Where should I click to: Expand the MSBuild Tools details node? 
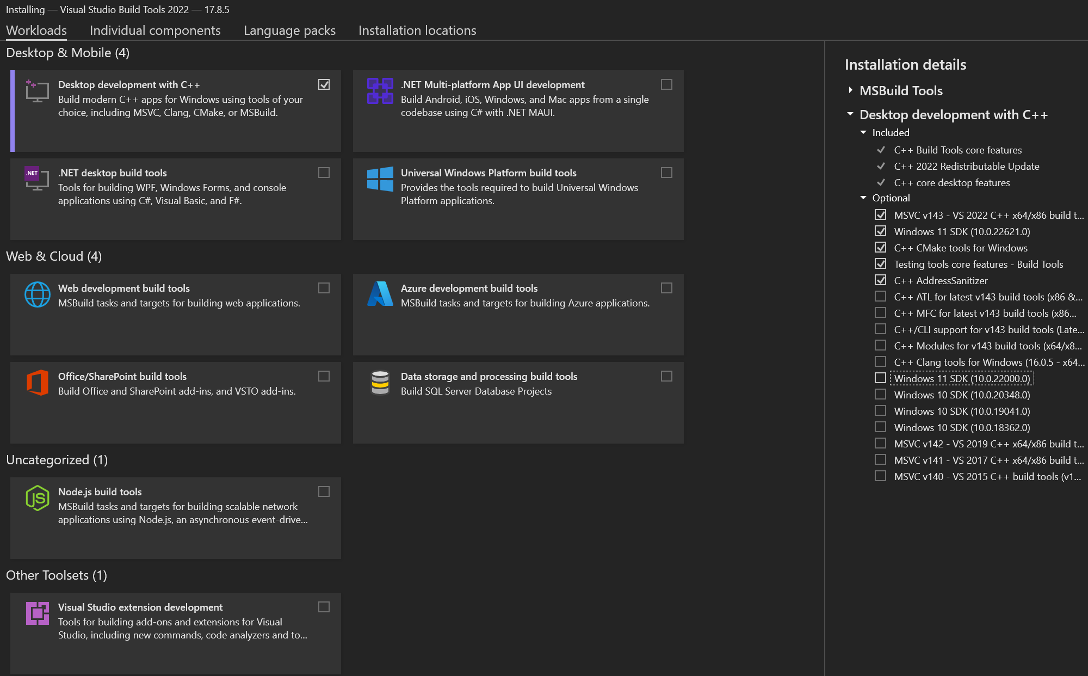tap(850, 90)
